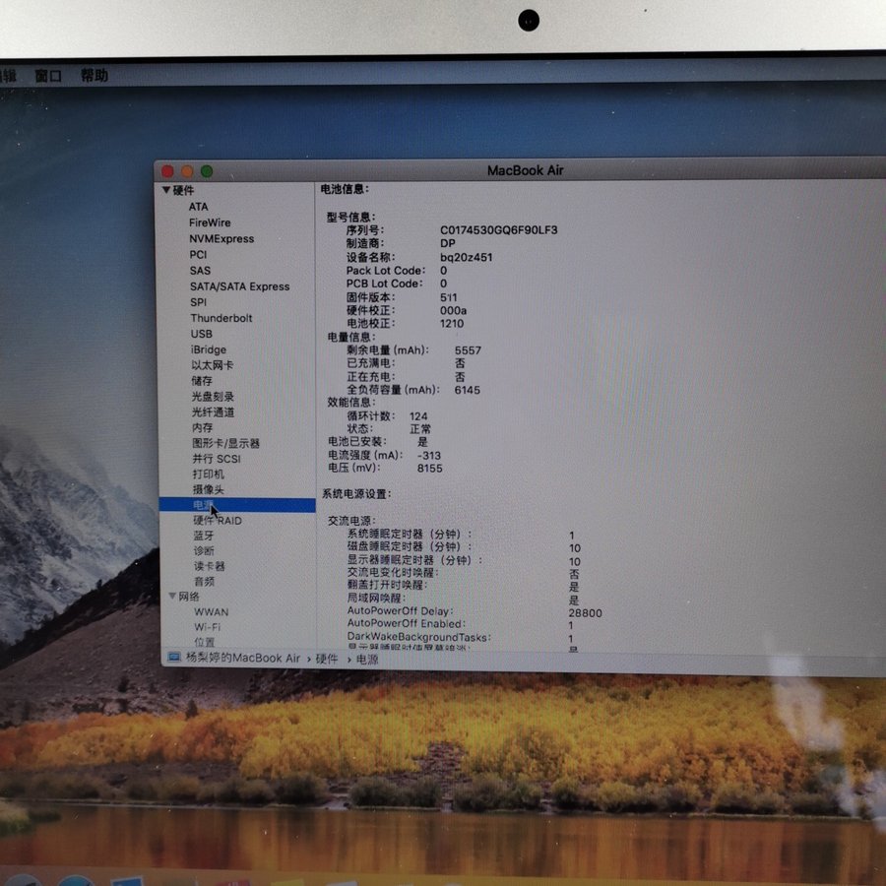The width and height of the screenshot is (886, 886).
Task: Click the AutoPowerOff Delay value 28800
Action: pyautogui.click(x=586, y=613)
